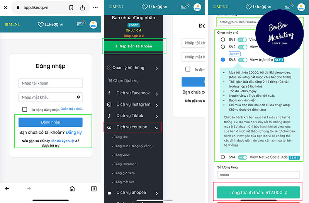Screen dimensions: 309x203
Task: Click the Nhập tài khoản field
Action: [x=51, y=83]
